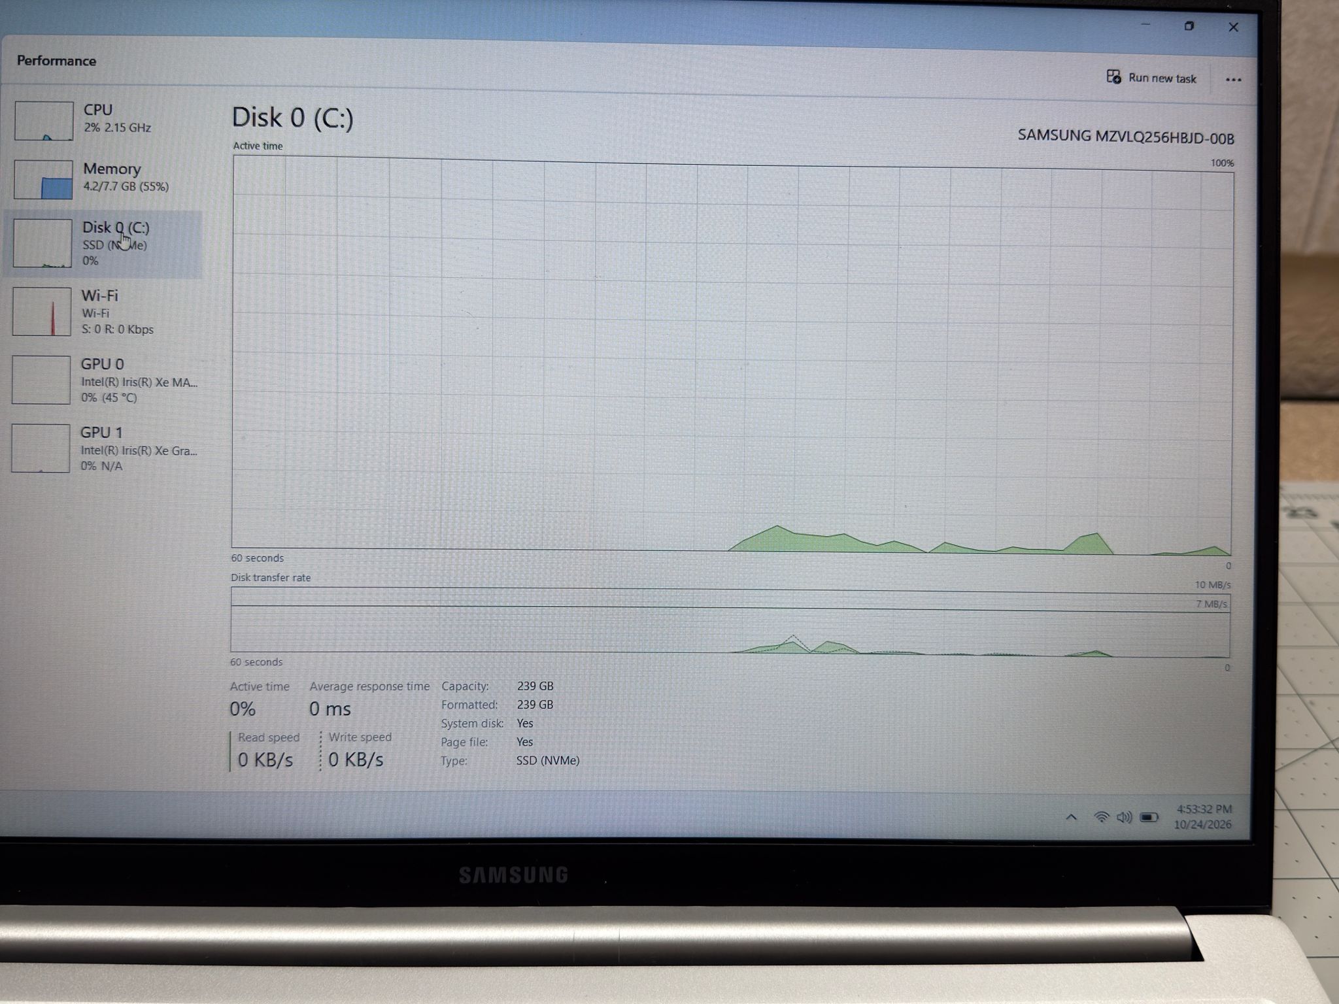Click the System disk Yes value
The image size is (1339, 1004).
tap(524, 723)
